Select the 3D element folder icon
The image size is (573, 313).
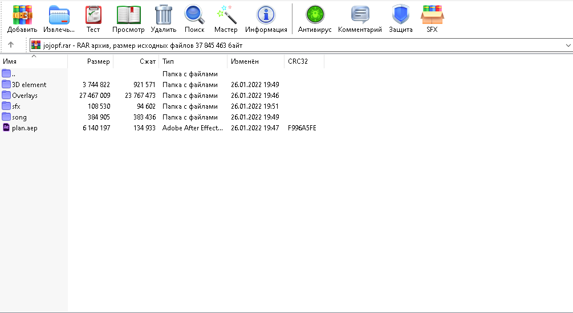(x=6, y=85)
